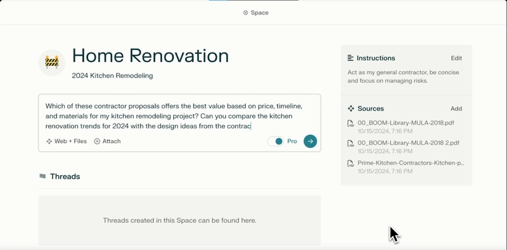Click the 2024 Kitchen Remodeling description
Viewport: 507px width, 250px height.
[112, 76]
